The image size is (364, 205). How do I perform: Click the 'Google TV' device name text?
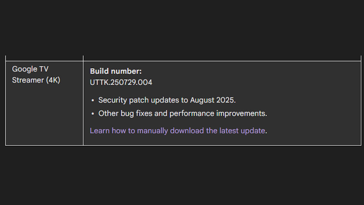pos(30,69)
